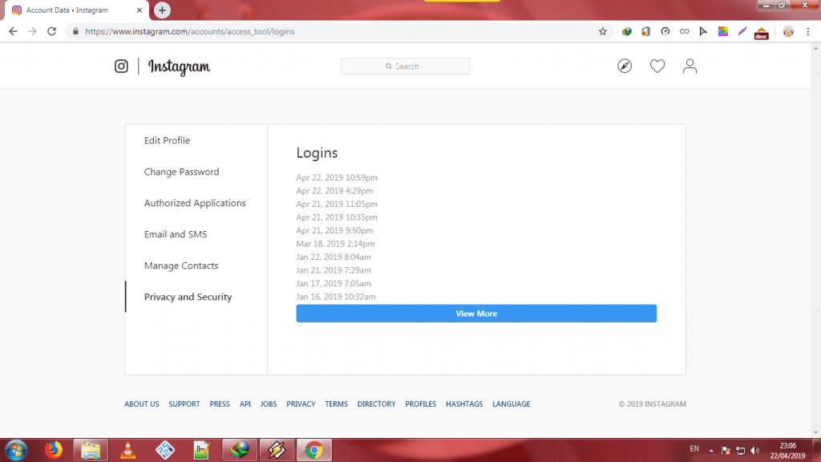
Task: Click the Chrome profile avatar icon
Action: point(788,31)
